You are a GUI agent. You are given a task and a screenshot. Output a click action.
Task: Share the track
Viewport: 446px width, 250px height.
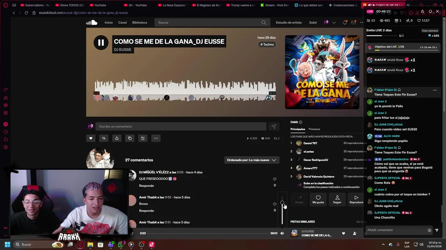[x=117, y=138]
